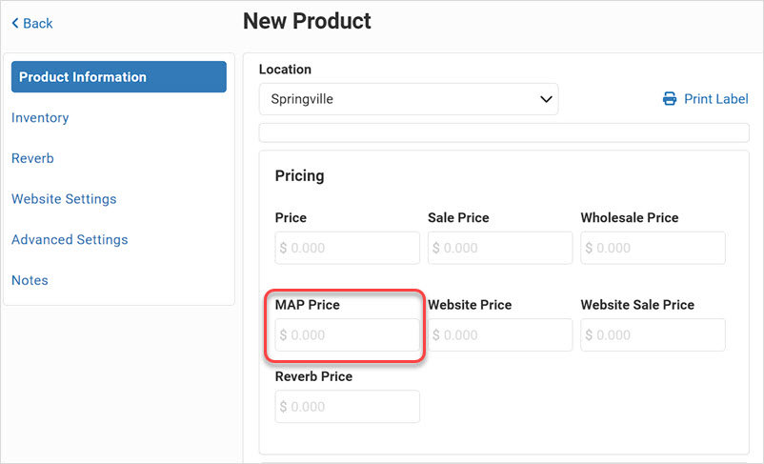Switch to Advanced Settings
Image resolution: width=764 pixels, height=464 pixels.
70,239
